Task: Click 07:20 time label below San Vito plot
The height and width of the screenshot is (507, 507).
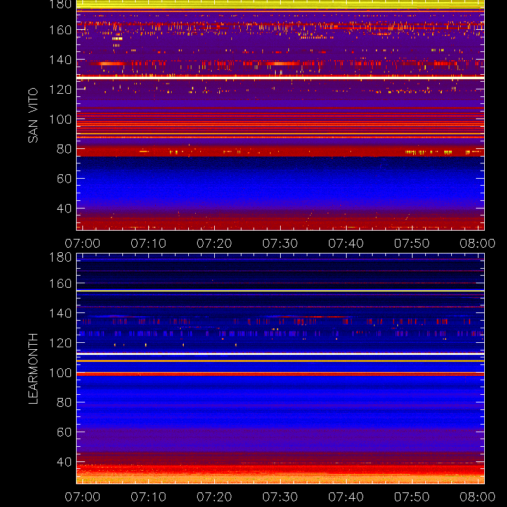Action: pyautogui.click(x=214, y=243)
